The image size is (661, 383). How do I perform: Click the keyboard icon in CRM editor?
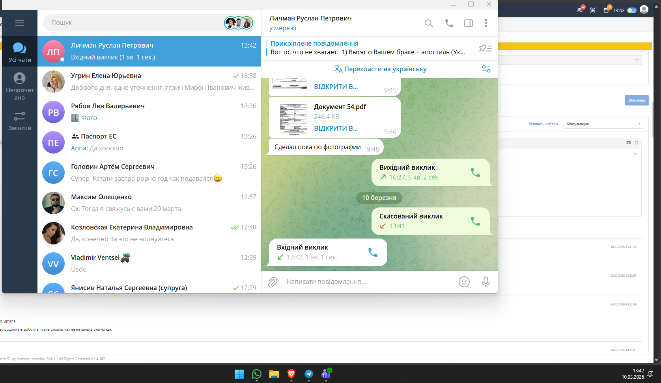pyautogui.click(x=629, y=143)
